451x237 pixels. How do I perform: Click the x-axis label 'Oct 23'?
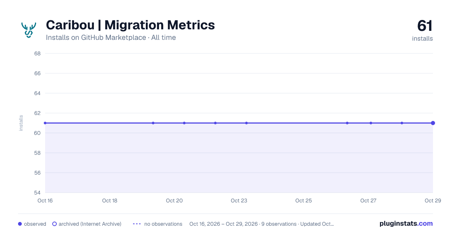(239, 201)
